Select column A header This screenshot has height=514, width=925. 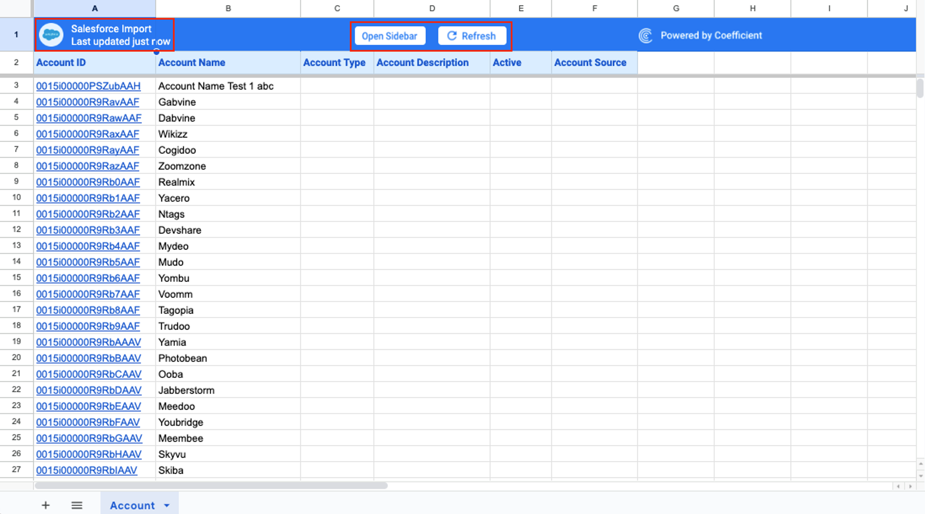pos(95,8)
